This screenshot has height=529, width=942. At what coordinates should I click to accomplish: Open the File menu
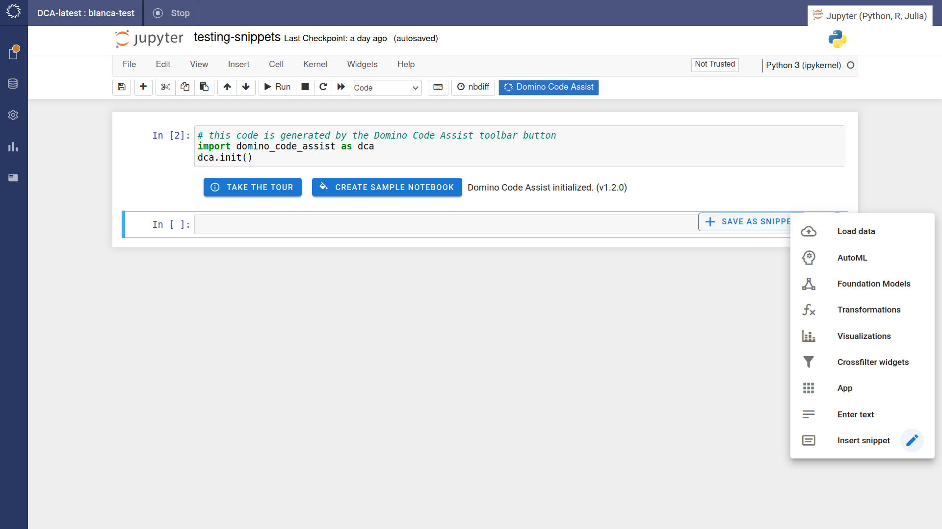coord(129,65)
